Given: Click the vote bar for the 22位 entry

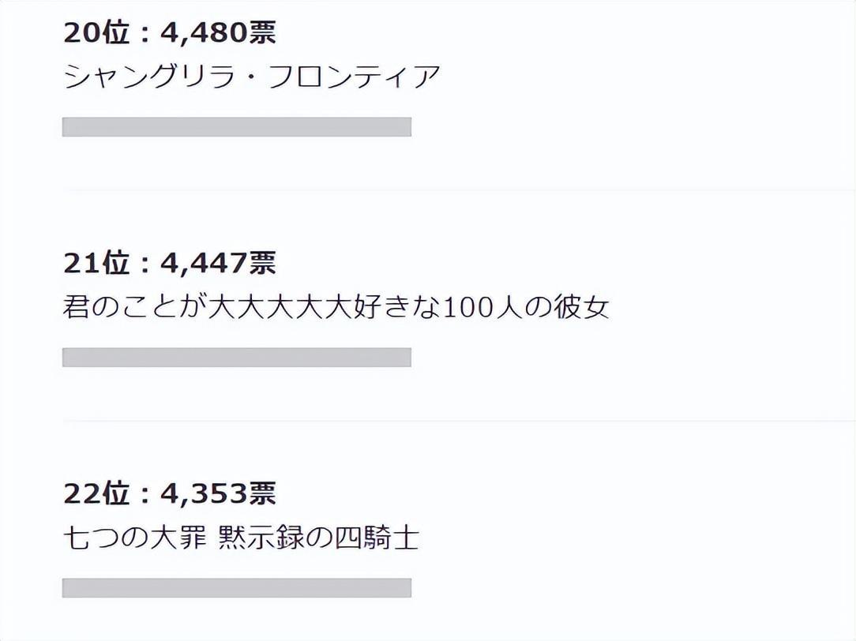Looking at the screenshot, I should [237, 588].
